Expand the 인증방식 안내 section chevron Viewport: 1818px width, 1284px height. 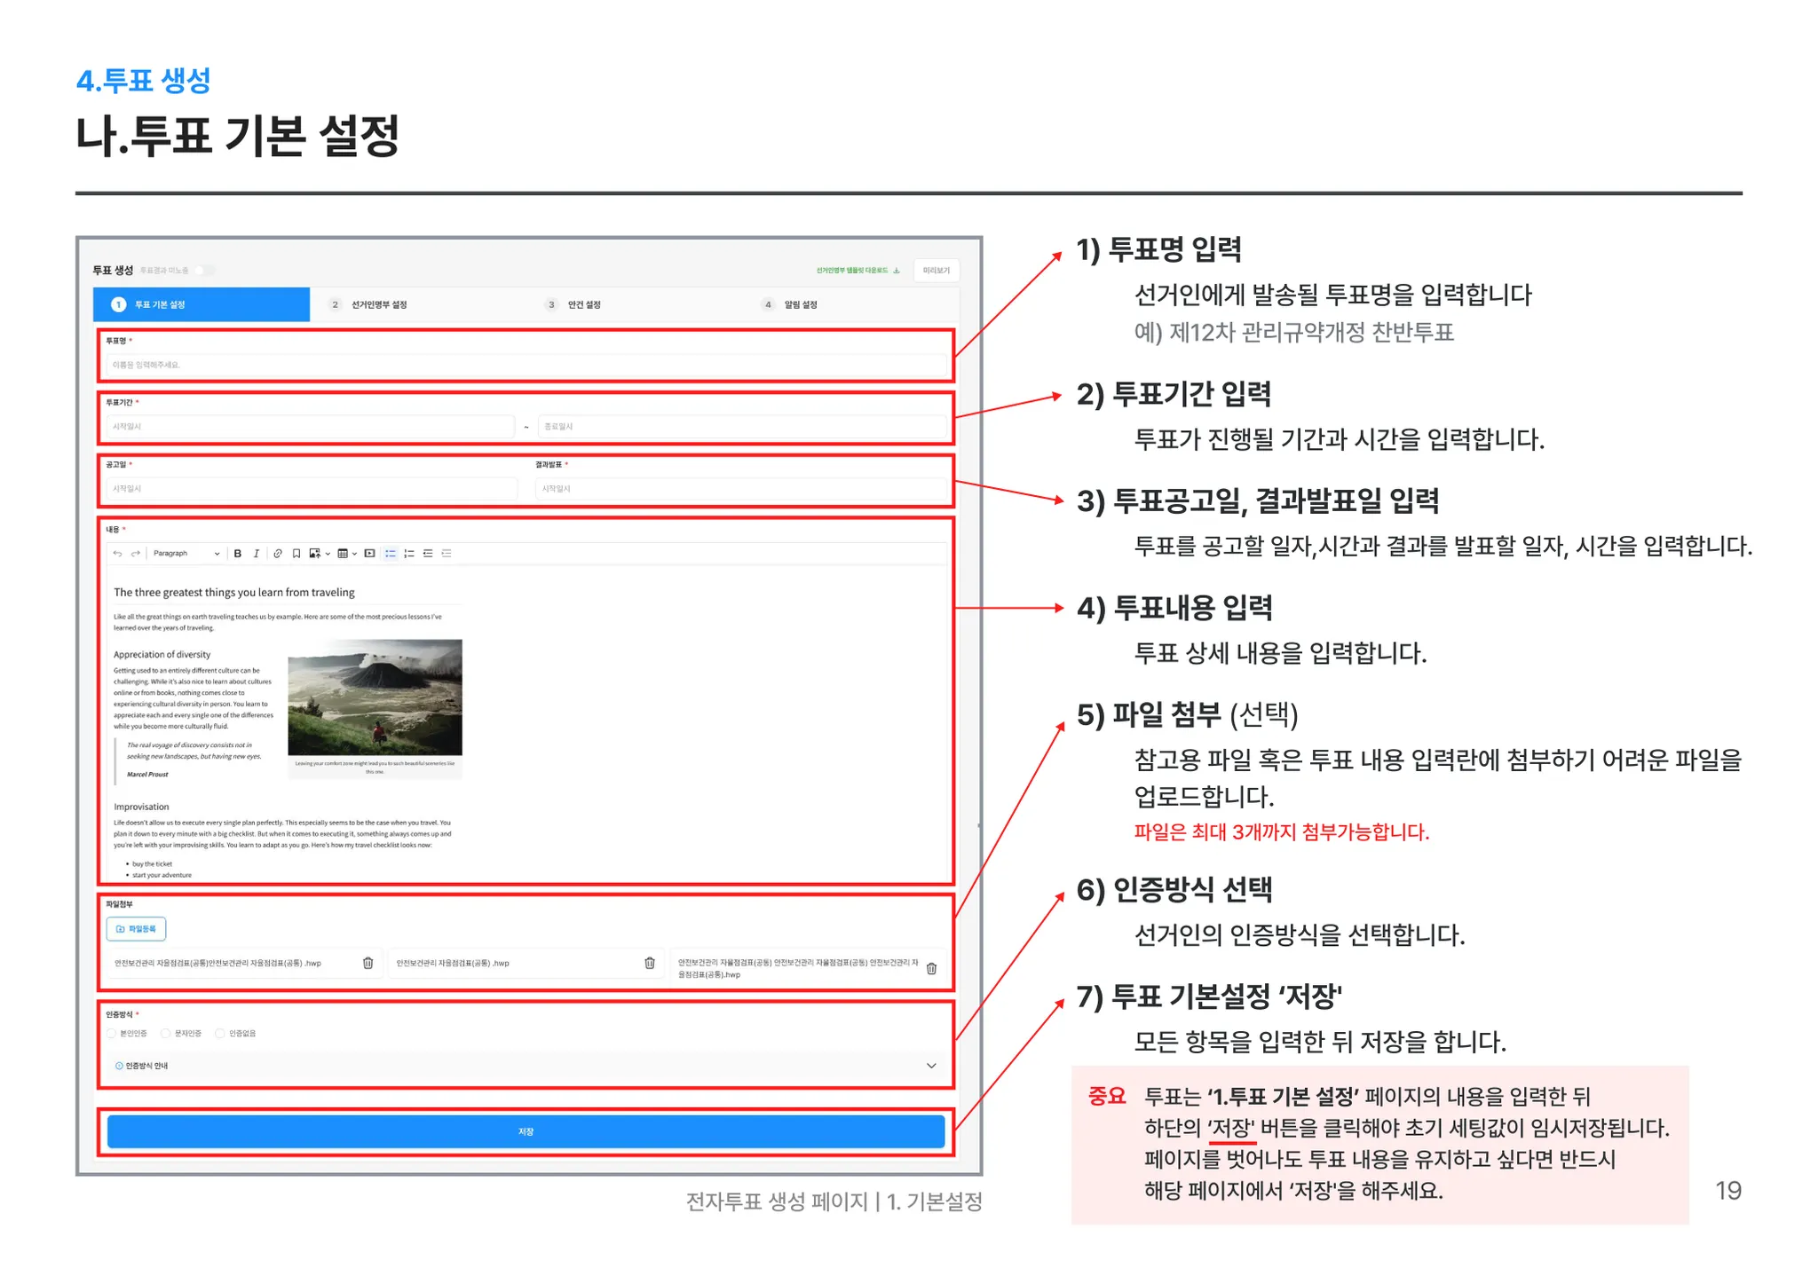[931, 1066]
